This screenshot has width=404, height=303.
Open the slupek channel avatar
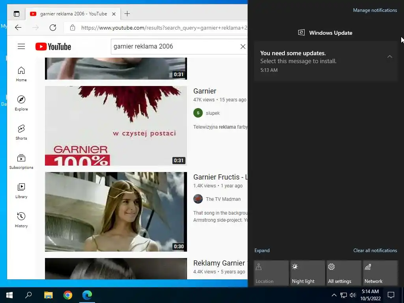click(x=198, y=113)
